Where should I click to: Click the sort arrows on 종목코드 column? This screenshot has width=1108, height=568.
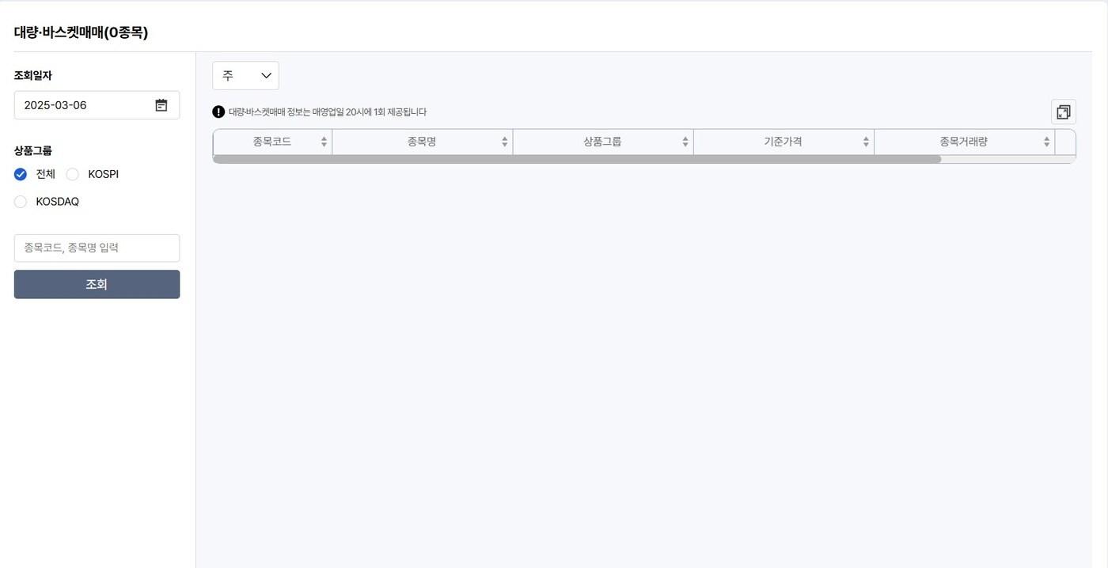tap(324, 141)
